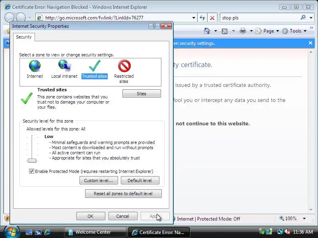Click the Switch between windows quick launch icon
The height and width of the screenshot is (238, 318).
(38, 232)
